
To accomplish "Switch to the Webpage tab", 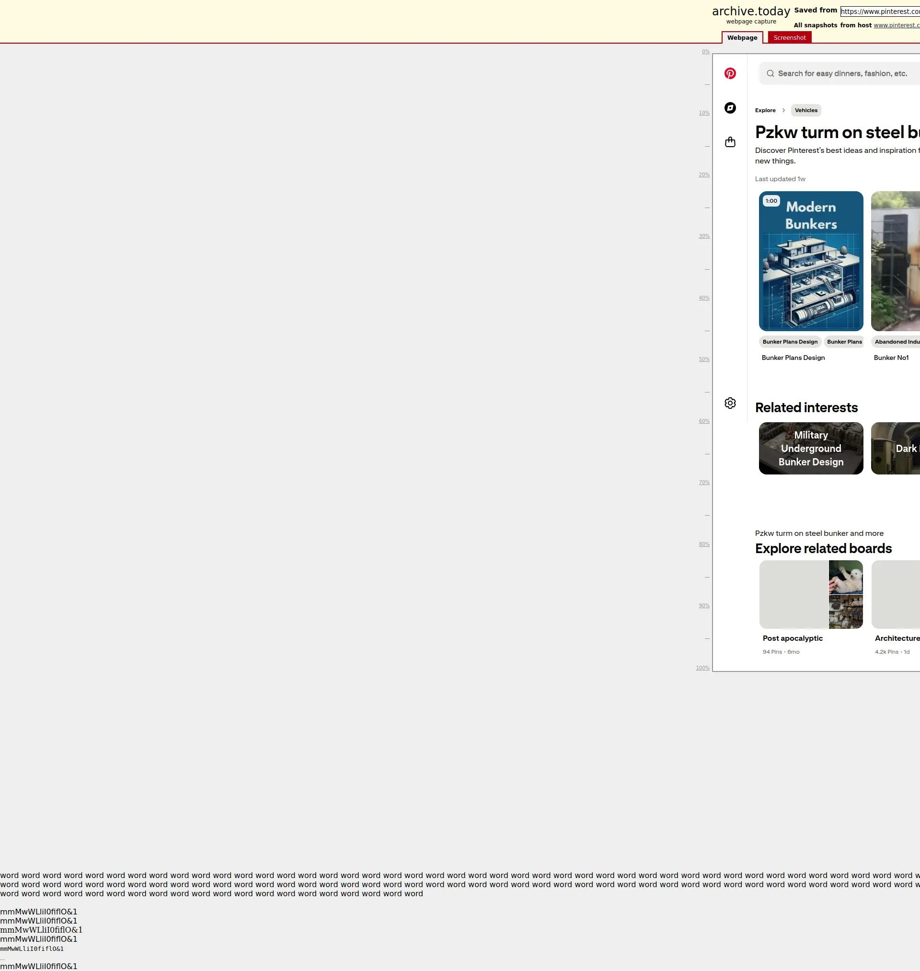I will [x=741, y=38].
